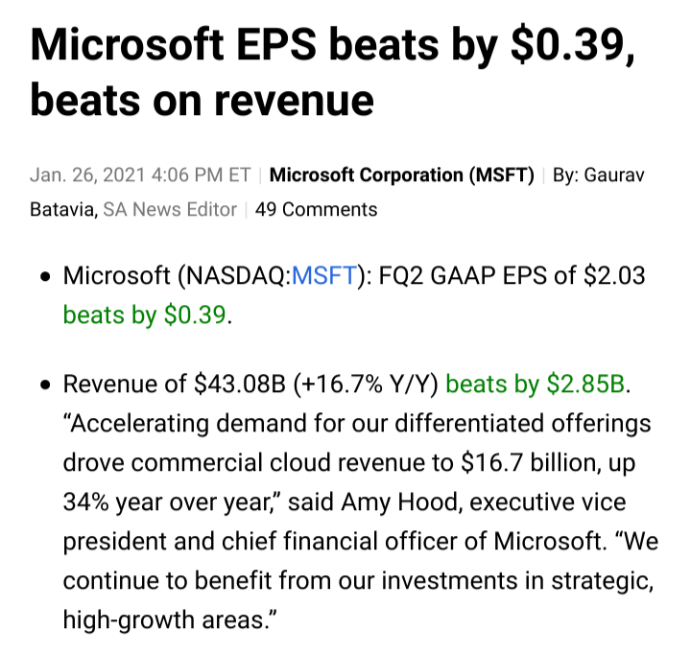Screen dimensions: 691x654
Task: Open the 49 Comments link
Action: [x=316, y=209]
